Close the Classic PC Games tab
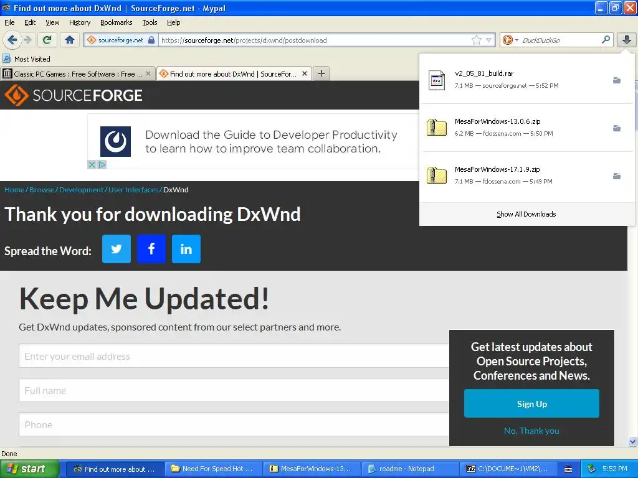Image resolution: width=638 pixels, height=478 pixels. [148, 73]
